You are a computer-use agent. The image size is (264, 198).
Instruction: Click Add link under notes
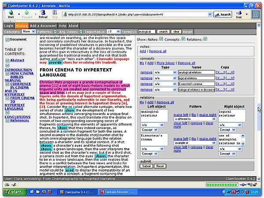[143, 51]
